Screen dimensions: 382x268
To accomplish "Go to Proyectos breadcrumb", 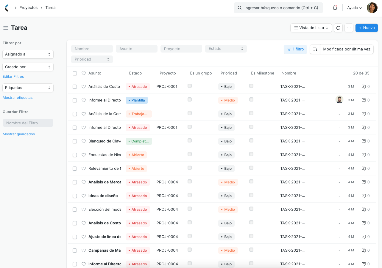I will 29,8.
